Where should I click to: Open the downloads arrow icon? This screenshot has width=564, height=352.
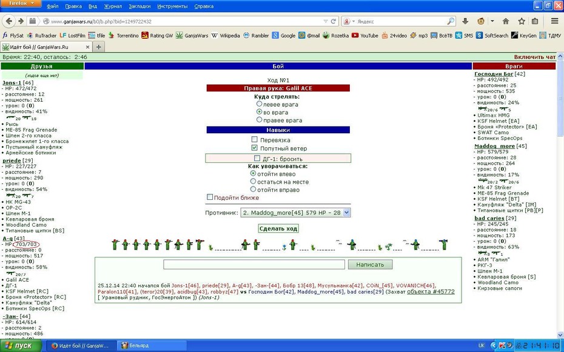pyautogui.click(x=465, y=21)
